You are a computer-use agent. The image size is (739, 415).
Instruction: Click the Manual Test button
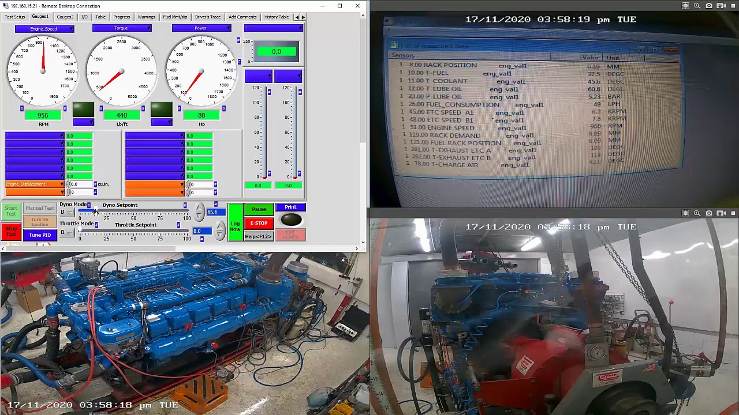pos(40,208)
